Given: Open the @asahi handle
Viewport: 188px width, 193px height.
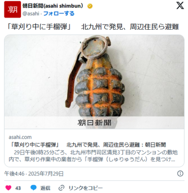Looking at the screenshot, I should pyautogui.click(x=31, y=14).
